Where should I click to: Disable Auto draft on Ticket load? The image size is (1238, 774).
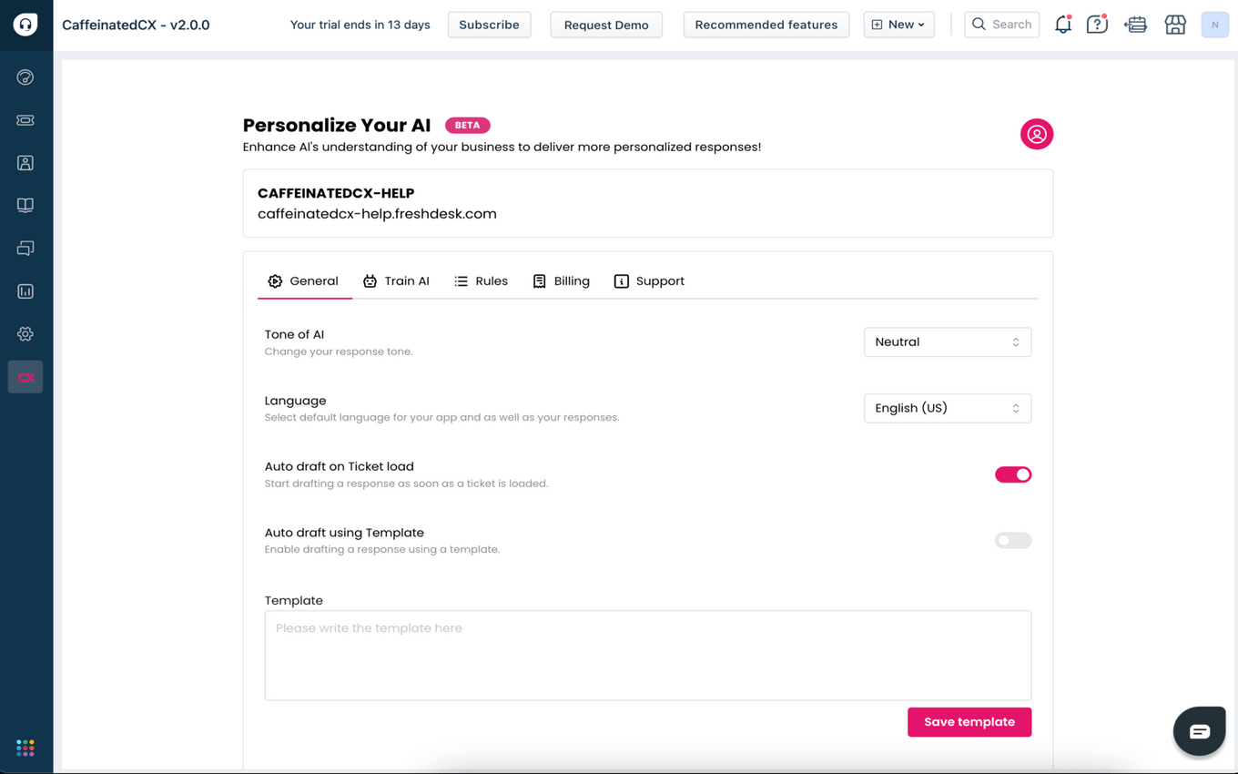(x=1012, y=474)
